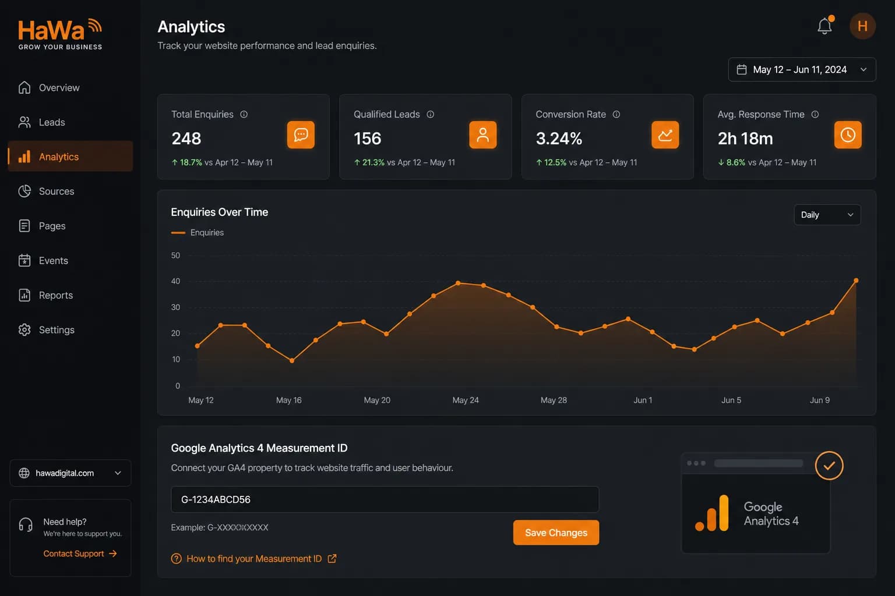895x596 pixels.
Task: Click the Measurement ID input field
Action: (x=385, y=499)
